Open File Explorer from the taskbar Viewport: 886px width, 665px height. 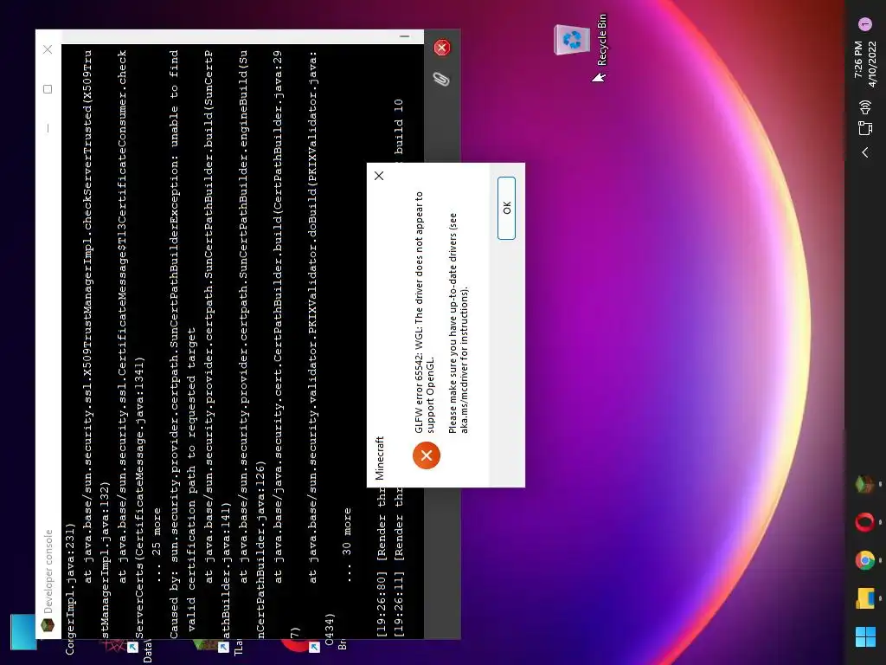(x=865, y=598)
